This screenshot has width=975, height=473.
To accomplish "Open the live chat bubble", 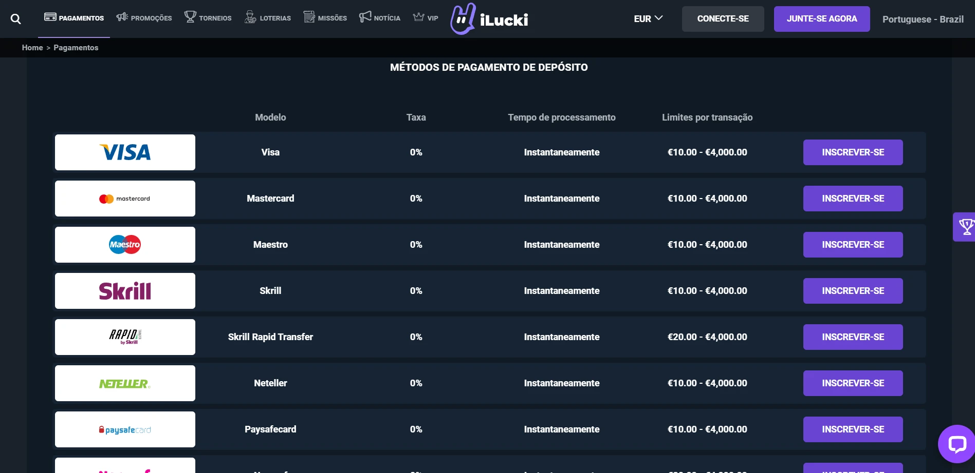I will [x=956, y=444].
